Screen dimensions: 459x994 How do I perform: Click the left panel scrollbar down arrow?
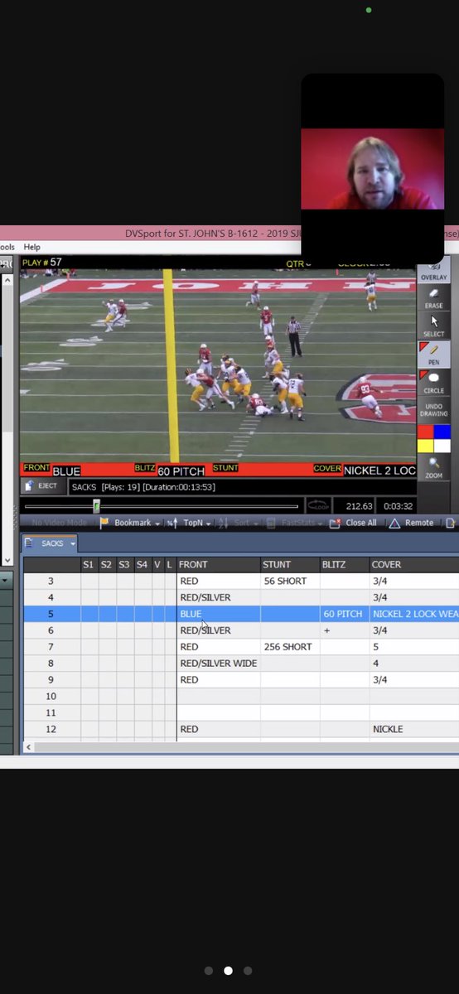point(8,562)
